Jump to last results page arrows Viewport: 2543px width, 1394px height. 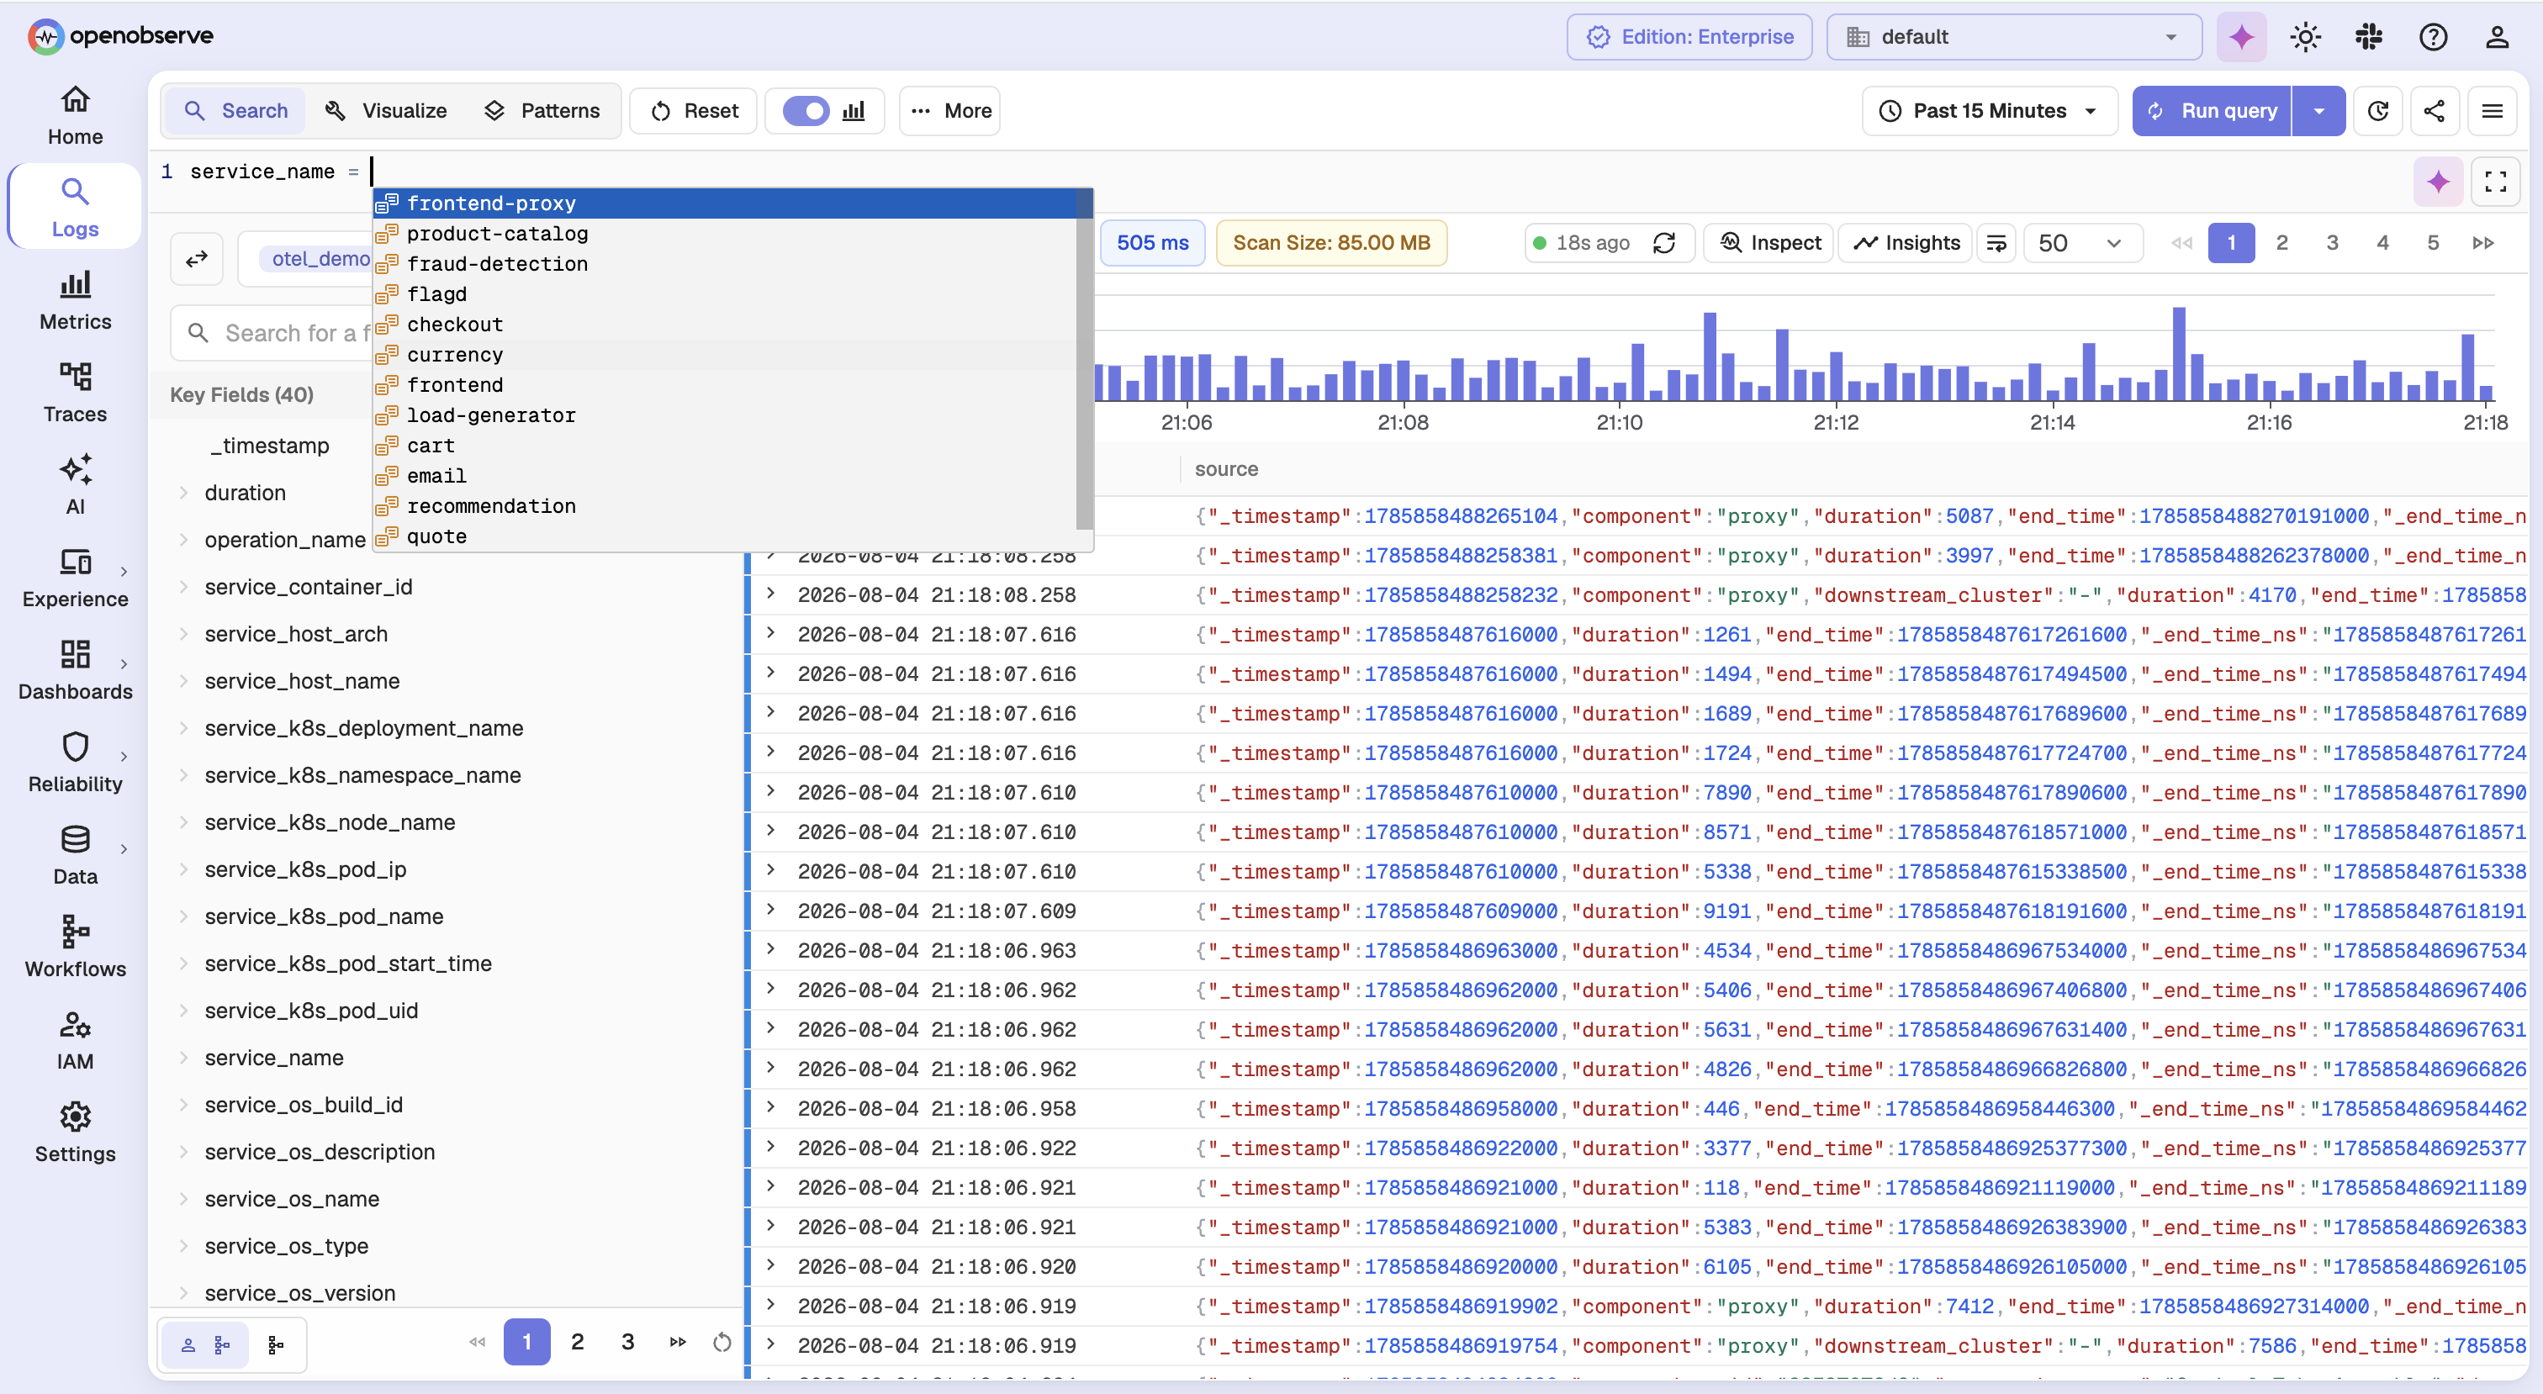coord(2484,243)
